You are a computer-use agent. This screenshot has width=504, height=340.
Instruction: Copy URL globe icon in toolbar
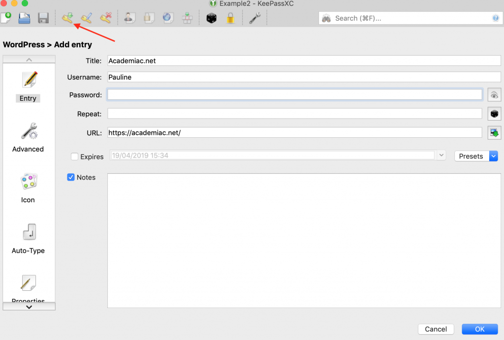[168, 18]
